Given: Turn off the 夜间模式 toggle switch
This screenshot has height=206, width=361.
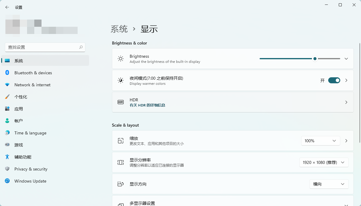Looking at the screenshot, I should click(334, 80).
